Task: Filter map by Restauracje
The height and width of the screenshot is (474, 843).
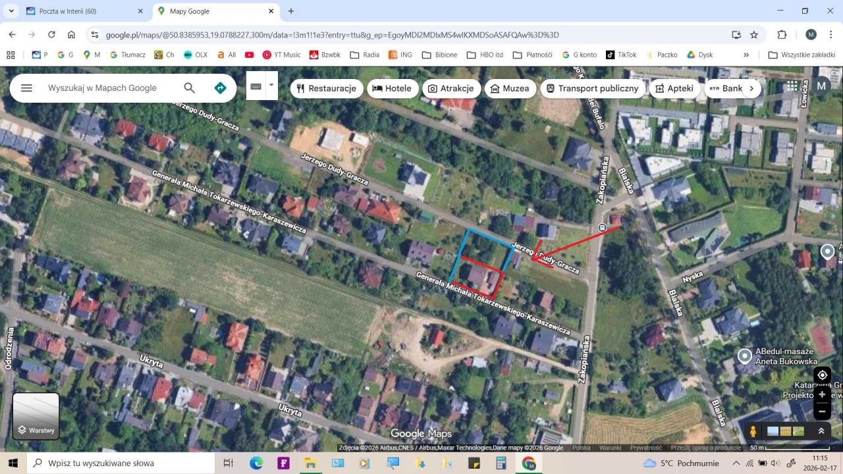Action: click(x=327, y=88)
